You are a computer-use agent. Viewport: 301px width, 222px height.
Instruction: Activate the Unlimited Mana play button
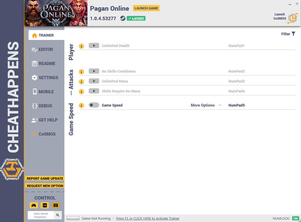click(x=94, y=81)
